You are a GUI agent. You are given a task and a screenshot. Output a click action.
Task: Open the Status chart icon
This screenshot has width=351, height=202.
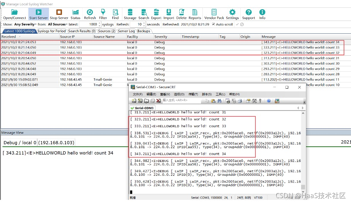[x=76, y=14]
